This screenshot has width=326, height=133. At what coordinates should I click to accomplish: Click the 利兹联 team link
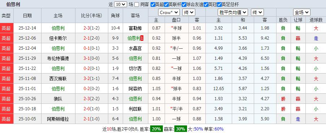pos(135,109)
